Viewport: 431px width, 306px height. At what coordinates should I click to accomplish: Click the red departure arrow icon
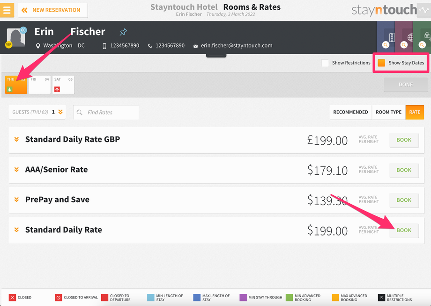click(57, 89)
